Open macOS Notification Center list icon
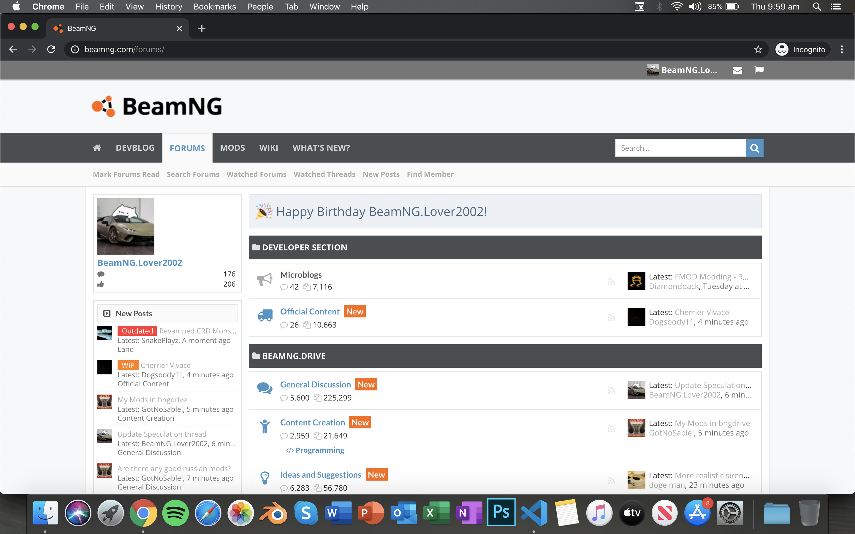This screenshot has height=534, width=855. click(836, 7)
